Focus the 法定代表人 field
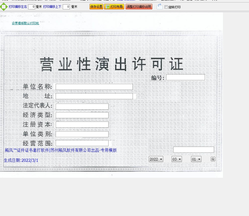 pos(82,106)
